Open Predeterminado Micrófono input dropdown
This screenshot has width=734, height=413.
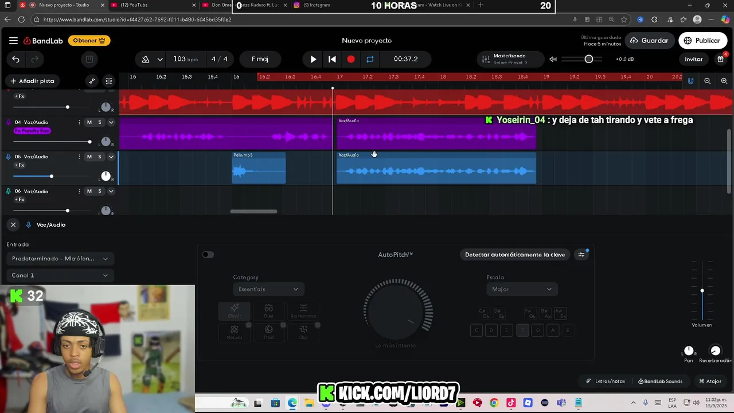[x=60, y=259]
